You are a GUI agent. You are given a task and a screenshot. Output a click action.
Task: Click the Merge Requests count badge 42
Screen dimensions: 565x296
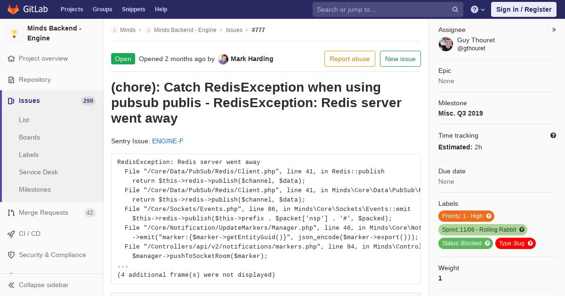90,213
